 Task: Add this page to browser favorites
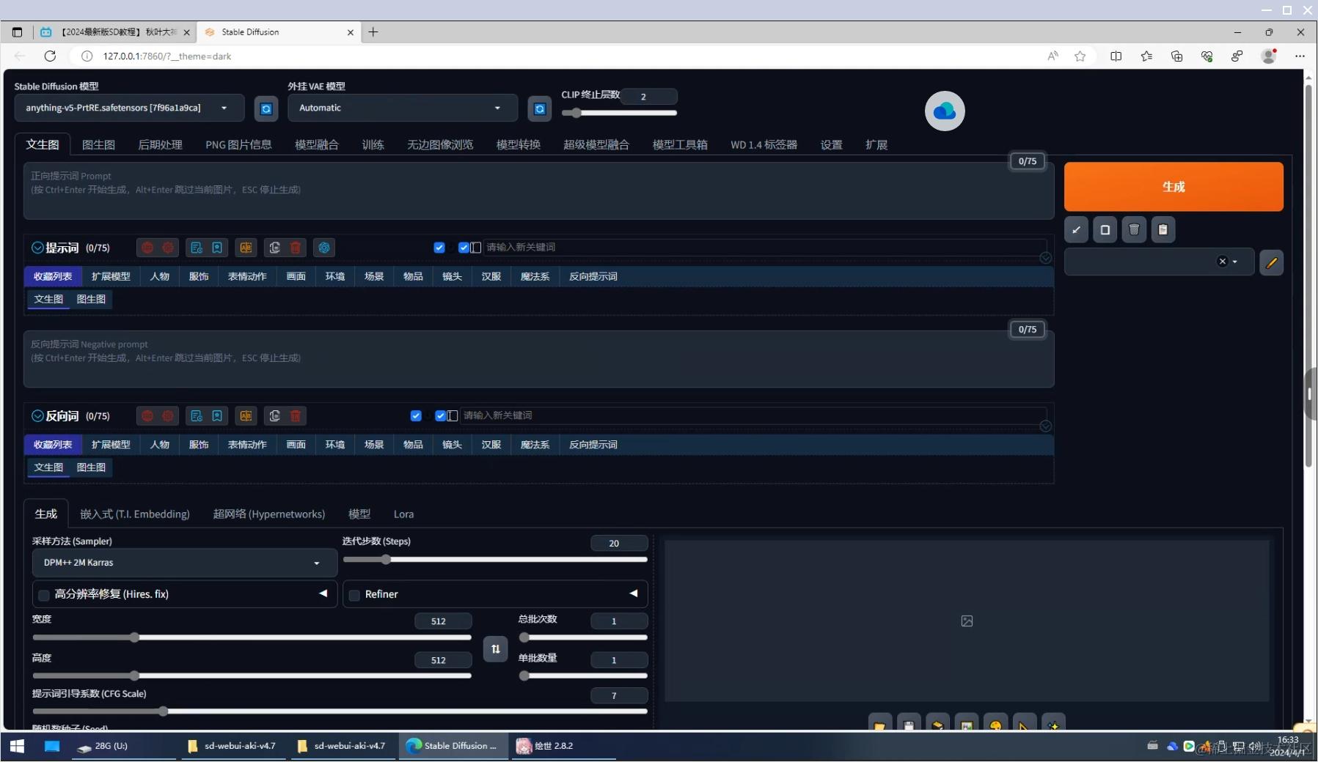pyautogui.click(x=1080, y=56)
